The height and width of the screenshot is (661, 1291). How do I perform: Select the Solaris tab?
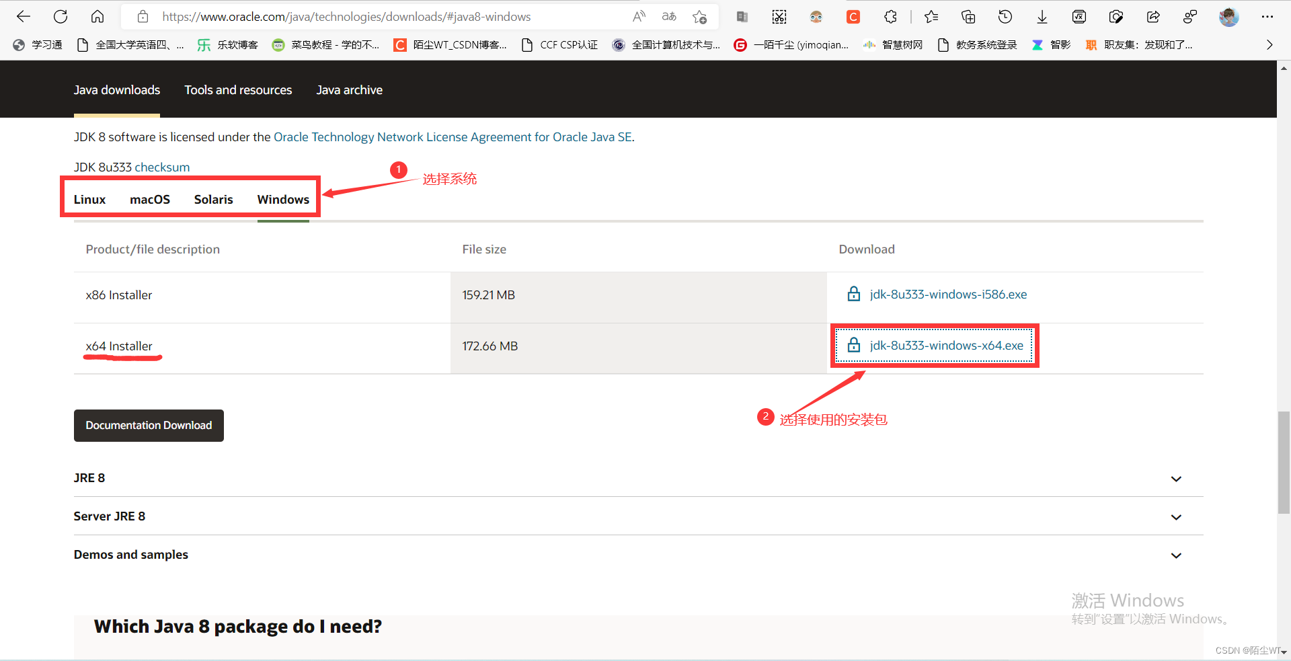click(214, 200)
